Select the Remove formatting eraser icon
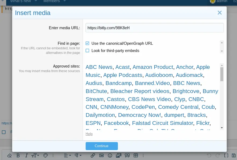 tap(9, 155)
